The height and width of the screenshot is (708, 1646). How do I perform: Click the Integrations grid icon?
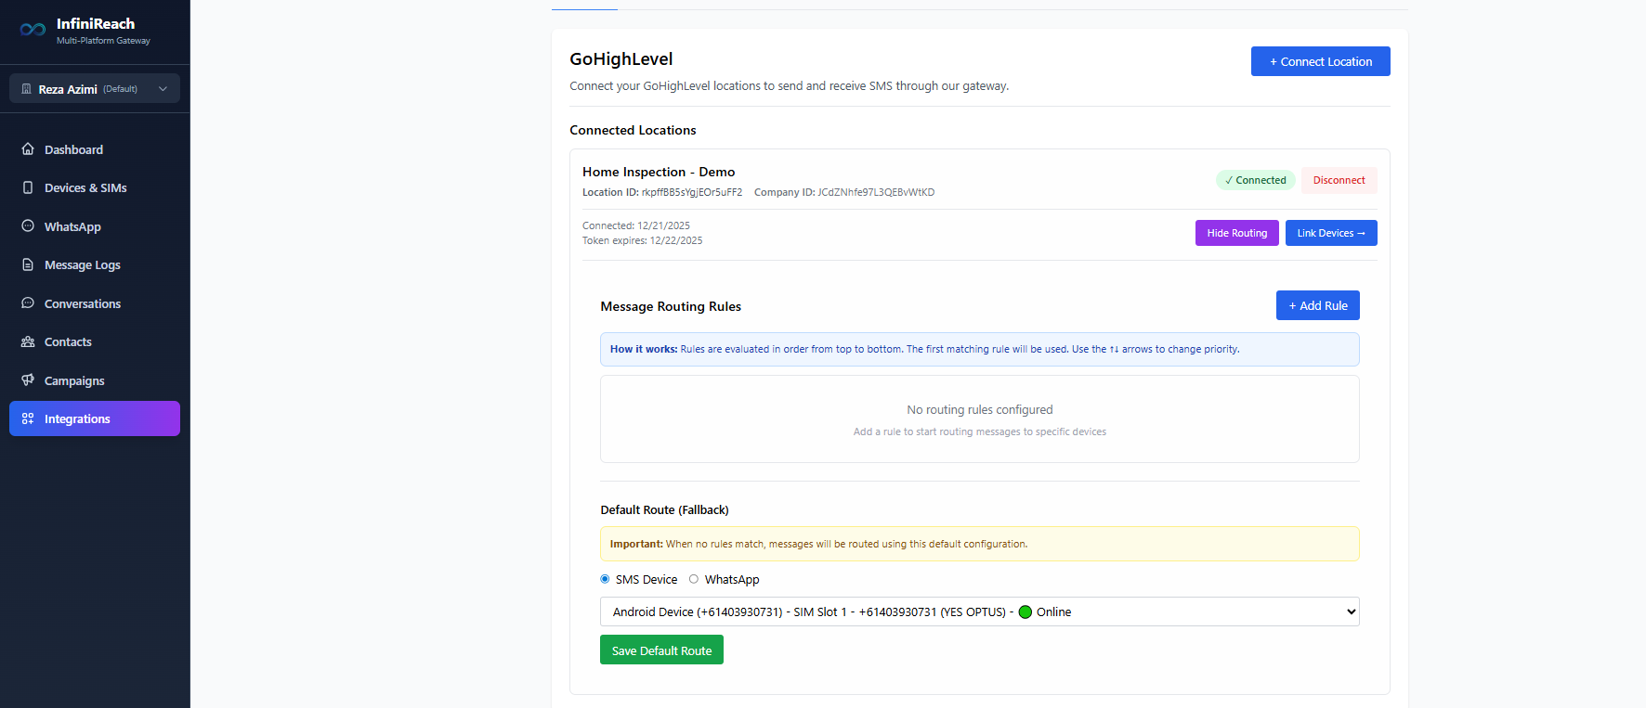(28, 418)
